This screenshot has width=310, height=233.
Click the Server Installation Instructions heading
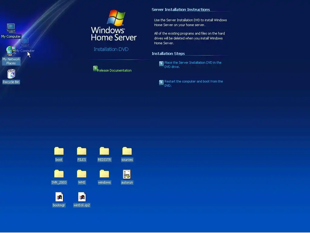tap(181, 9)
